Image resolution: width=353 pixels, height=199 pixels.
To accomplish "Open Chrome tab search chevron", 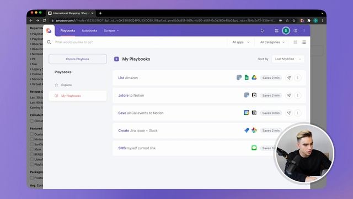I will [322, 13].
